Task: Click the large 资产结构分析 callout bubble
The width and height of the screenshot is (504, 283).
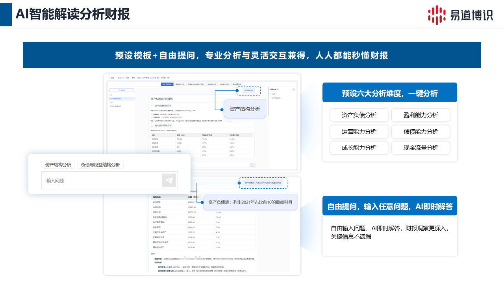Action: click(245, 109)
